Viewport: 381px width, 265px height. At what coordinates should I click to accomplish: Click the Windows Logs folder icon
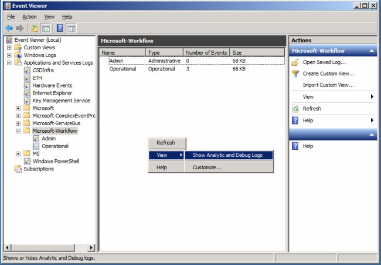[18, 55]
